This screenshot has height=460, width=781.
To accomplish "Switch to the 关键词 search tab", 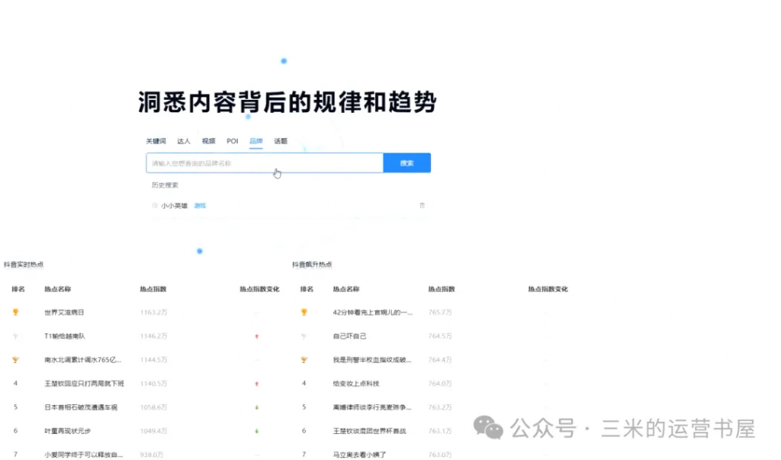I will pos(156,141).
